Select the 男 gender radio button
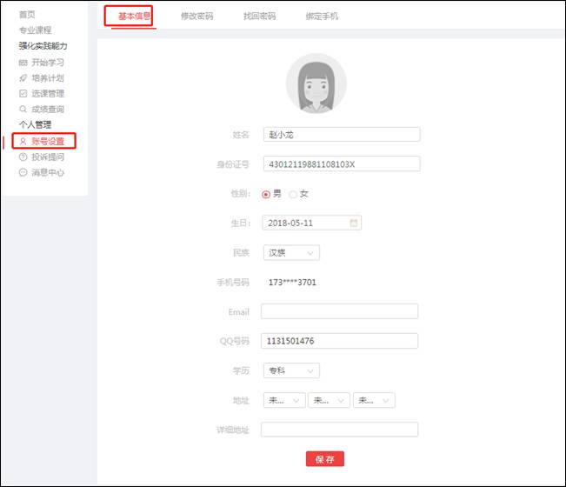Image resolution: width=566 pixels, height=487 pixels. click(266, 194)
